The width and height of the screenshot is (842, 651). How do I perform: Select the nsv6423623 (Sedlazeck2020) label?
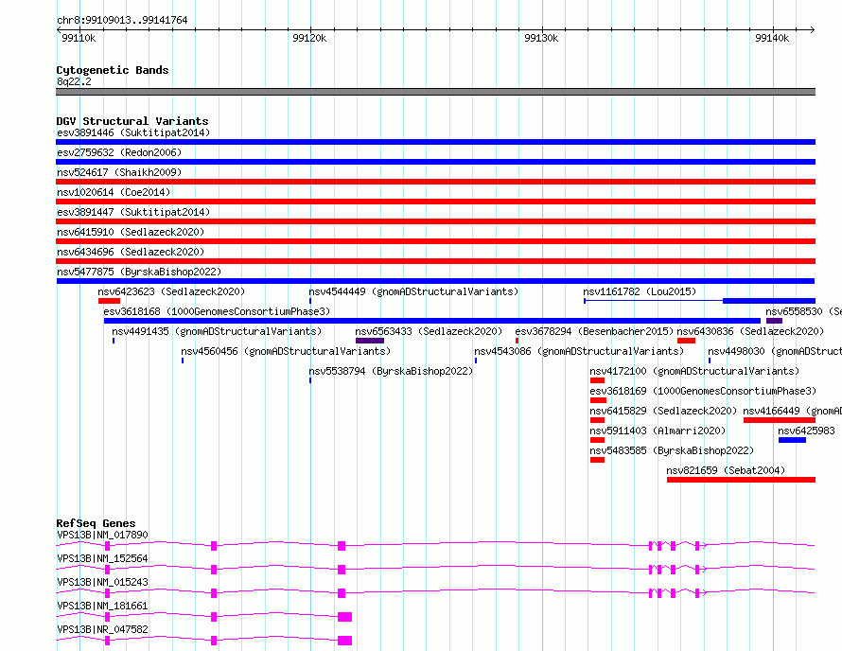point(171,291)
